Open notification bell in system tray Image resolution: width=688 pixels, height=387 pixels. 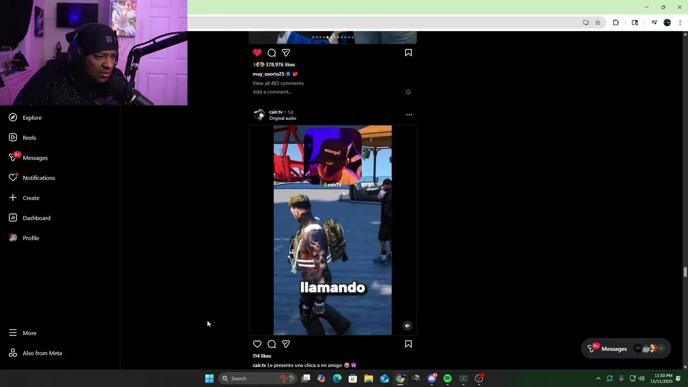(678, 378)
